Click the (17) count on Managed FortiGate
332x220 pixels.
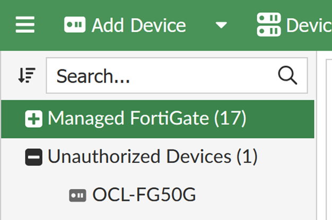pyautogui.click(x=230, y=118)
